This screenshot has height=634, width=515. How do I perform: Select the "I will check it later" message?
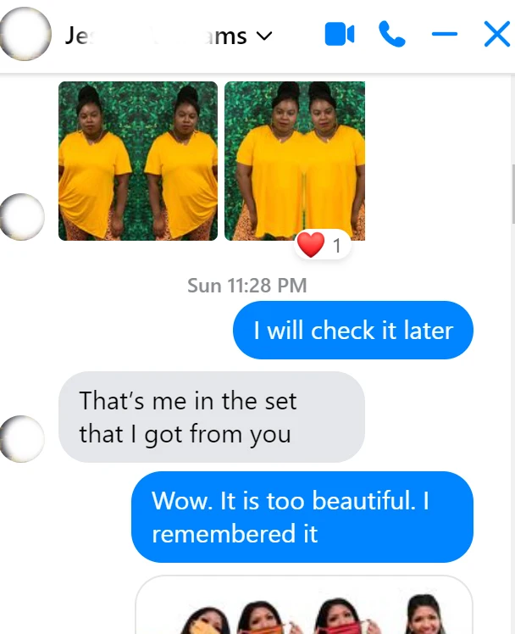(353, 330)
